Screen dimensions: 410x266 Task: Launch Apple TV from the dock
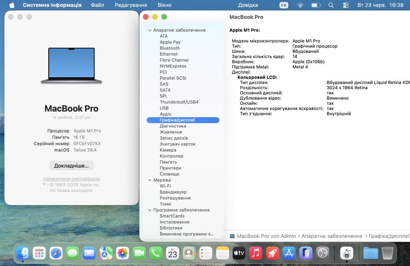[x=239, y=253]
